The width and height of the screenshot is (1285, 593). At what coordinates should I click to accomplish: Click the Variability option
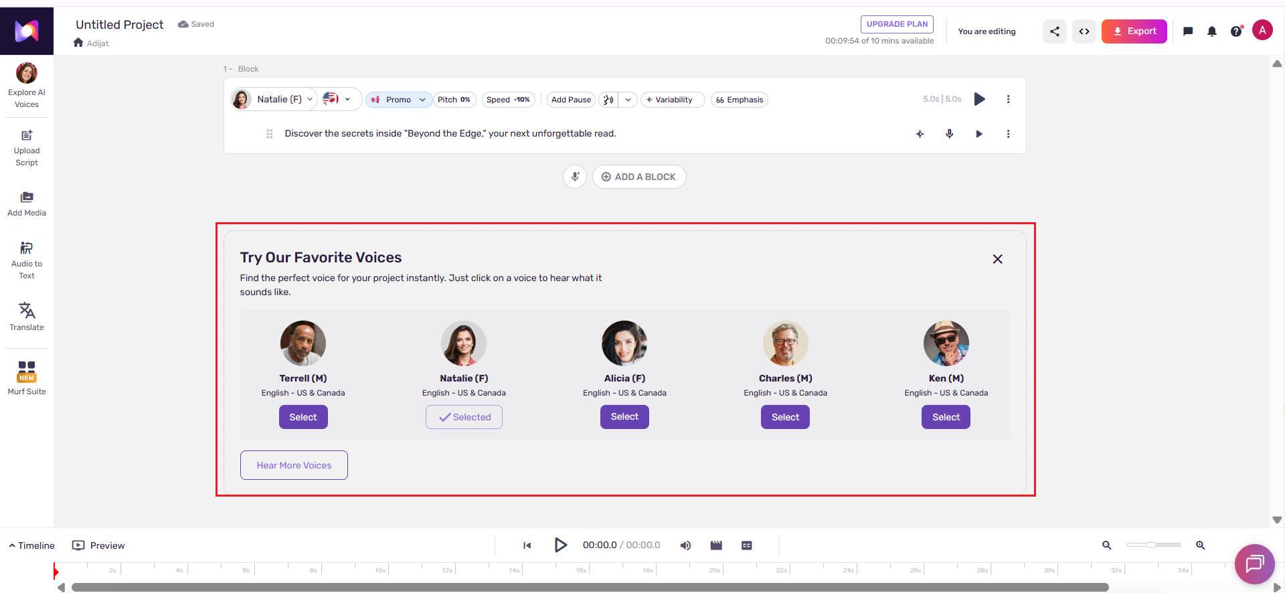click(673, 100)
